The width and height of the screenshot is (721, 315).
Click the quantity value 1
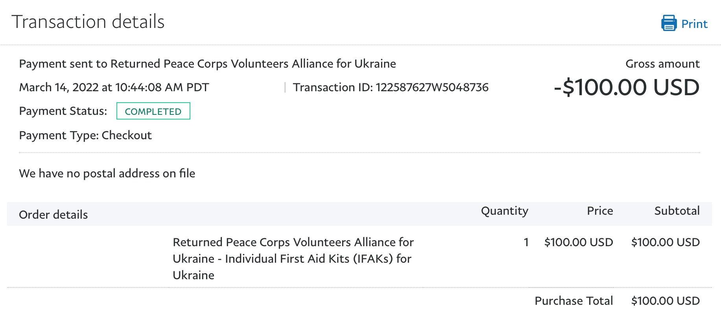point(526,242)
